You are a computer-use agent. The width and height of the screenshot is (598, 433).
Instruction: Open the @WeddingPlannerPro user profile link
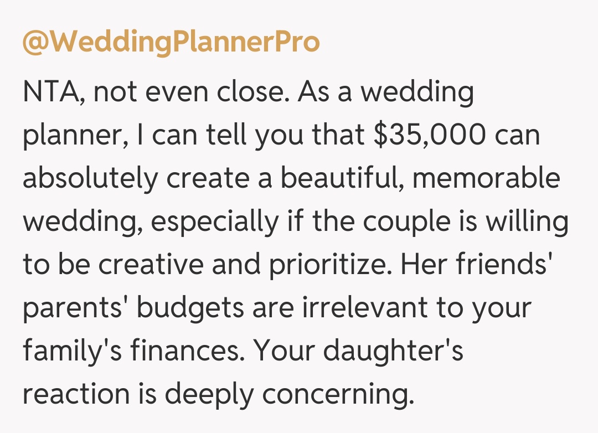171,44
